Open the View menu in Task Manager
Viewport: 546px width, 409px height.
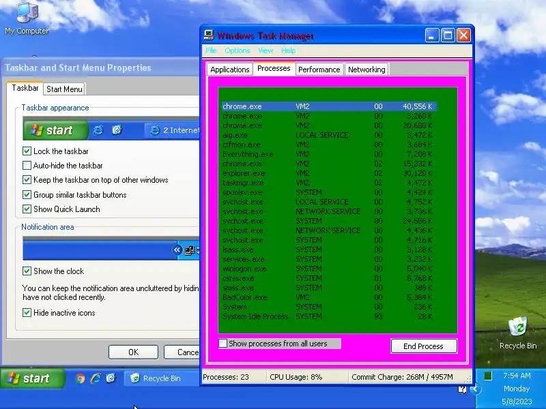pos(265,50)
